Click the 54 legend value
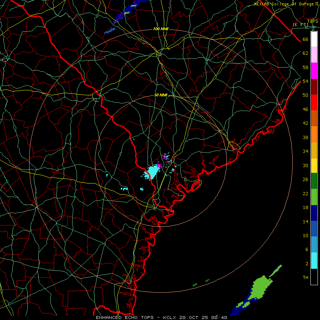This screenshot has height=320, width=320. pos(305,81)
